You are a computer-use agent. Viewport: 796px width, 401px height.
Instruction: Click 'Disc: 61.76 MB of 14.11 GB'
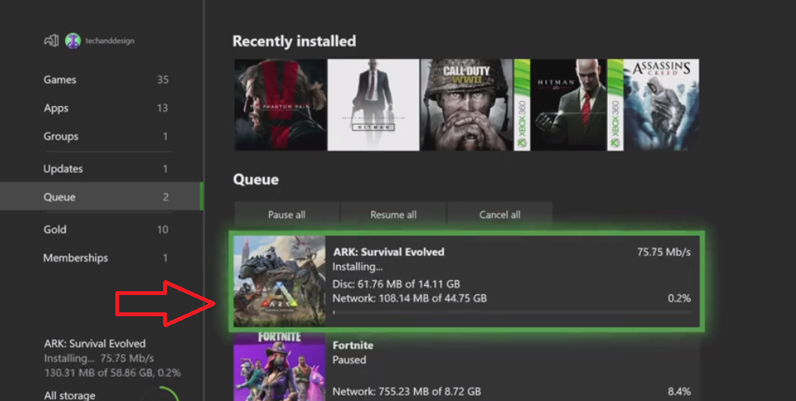pos(396,283)
